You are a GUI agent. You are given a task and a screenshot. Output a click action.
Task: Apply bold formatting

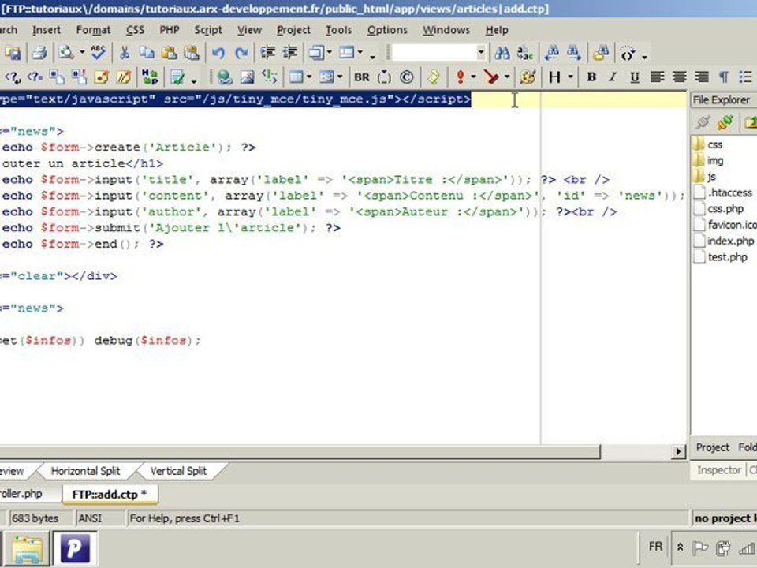coord(591,77)
